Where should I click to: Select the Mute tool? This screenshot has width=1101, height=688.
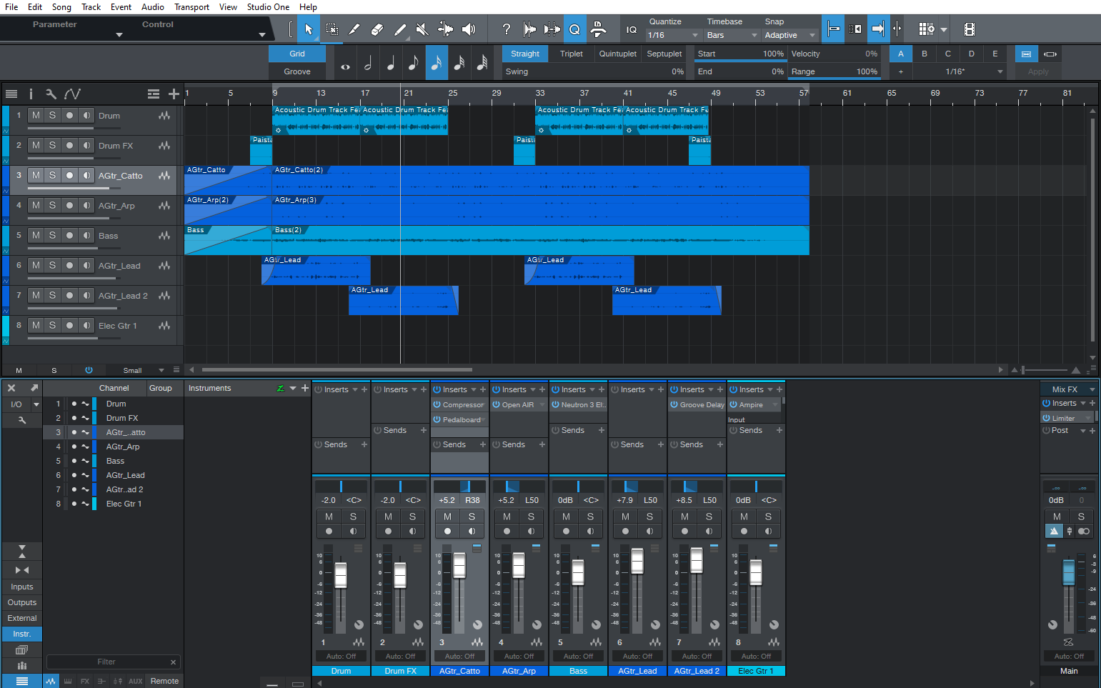[422, 29]
